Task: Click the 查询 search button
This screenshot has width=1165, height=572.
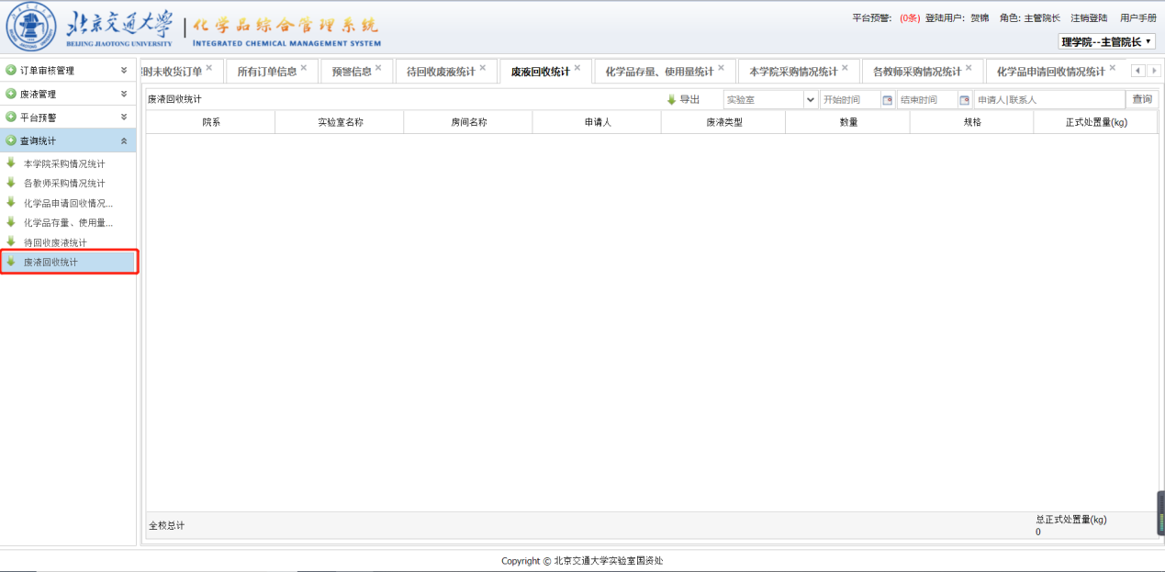Action: click(x=1141, y=99)
